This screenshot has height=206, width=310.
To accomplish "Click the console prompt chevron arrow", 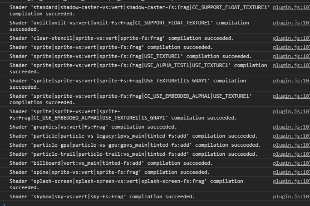I will [4, 203].
